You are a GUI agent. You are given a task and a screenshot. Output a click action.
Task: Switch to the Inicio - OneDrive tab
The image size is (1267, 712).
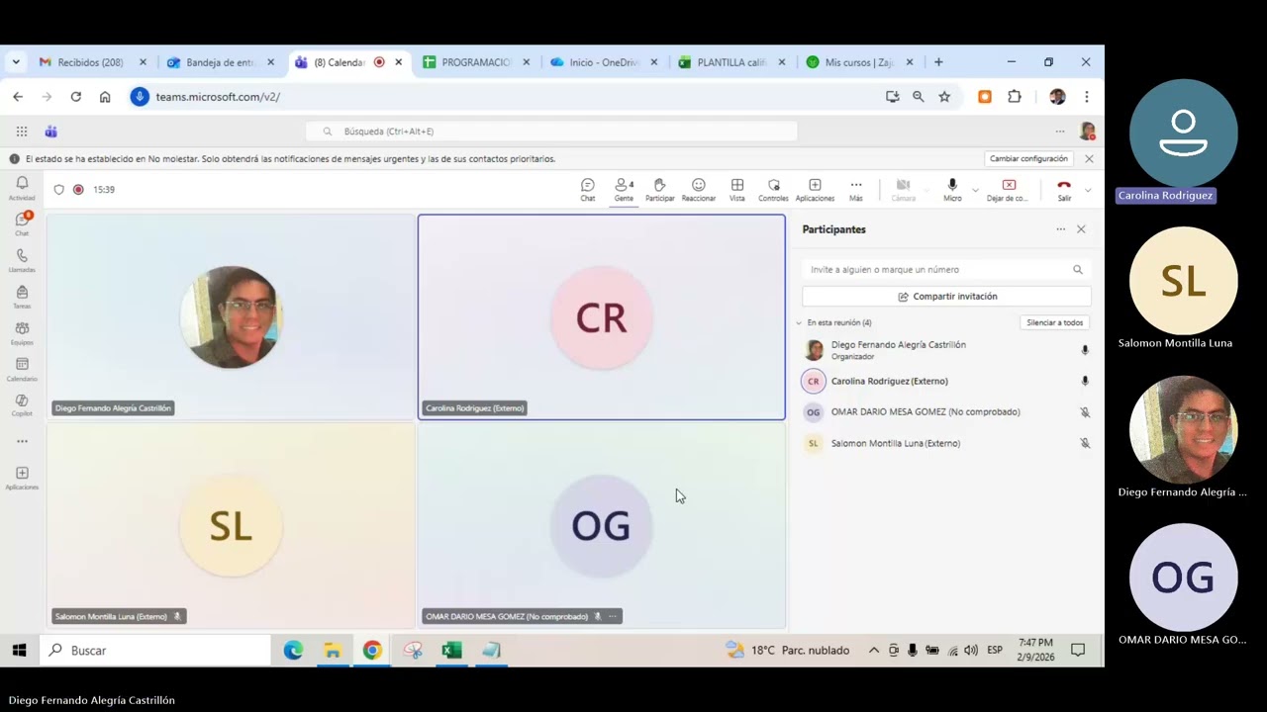point(604,62)
